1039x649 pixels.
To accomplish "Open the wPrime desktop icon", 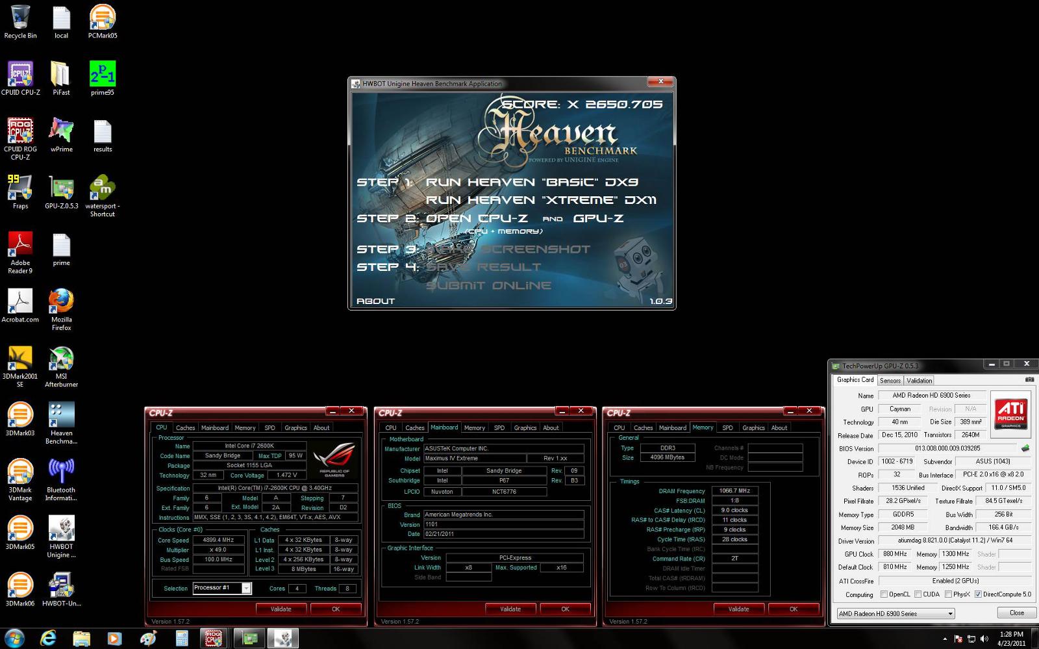I will point(61,135).
